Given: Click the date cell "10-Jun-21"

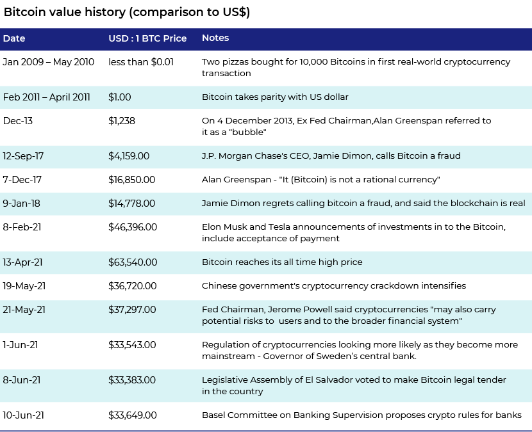Looking at the screenshot, I should click(23, 416).
